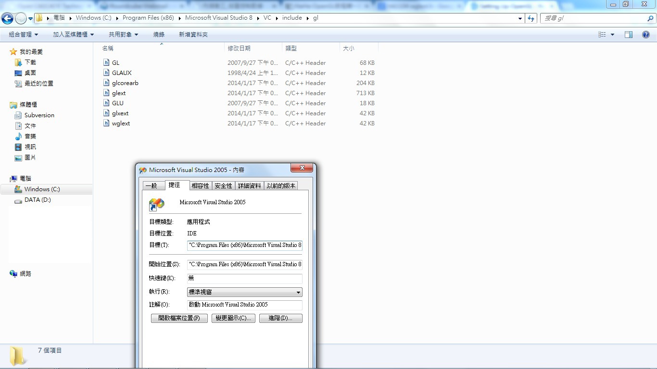Switch to the 以前的版本 tab in properties dialog
Viewport: 657px width, 369px height.
pyautogui.click(x=281, y=186)
